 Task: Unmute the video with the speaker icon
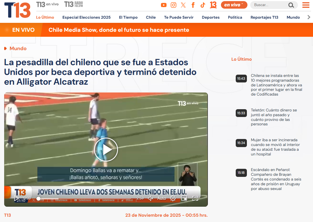151,198
